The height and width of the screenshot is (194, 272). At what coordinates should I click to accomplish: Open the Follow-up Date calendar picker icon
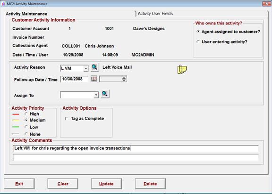[x=93, y=79]
